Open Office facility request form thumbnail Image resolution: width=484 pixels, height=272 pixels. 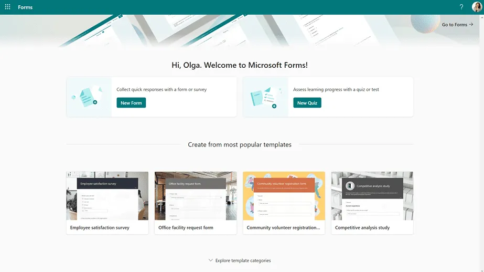[196, 196]
